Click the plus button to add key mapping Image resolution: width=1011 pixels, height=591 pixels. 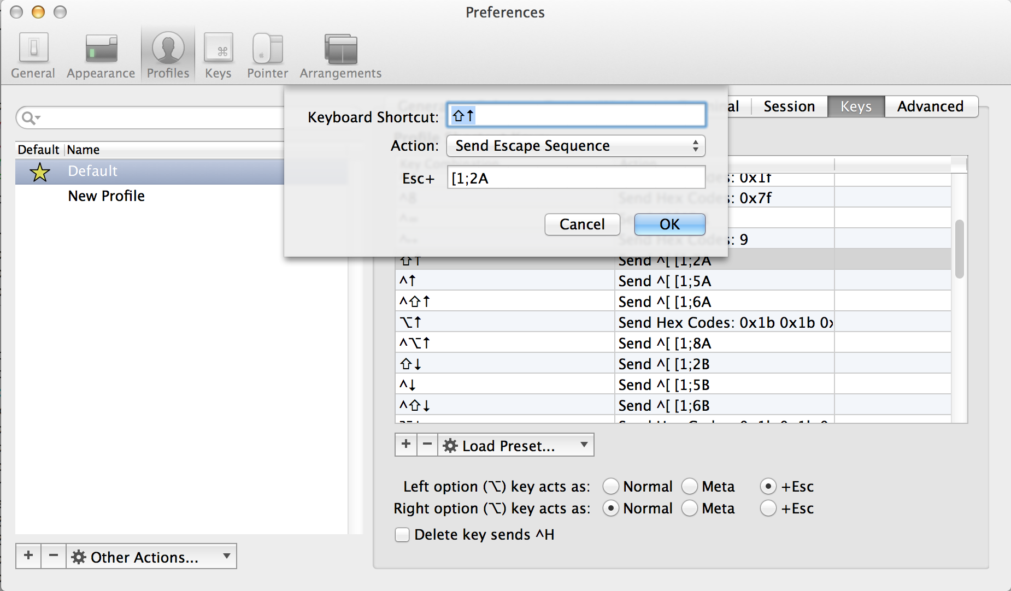[406, 445]
